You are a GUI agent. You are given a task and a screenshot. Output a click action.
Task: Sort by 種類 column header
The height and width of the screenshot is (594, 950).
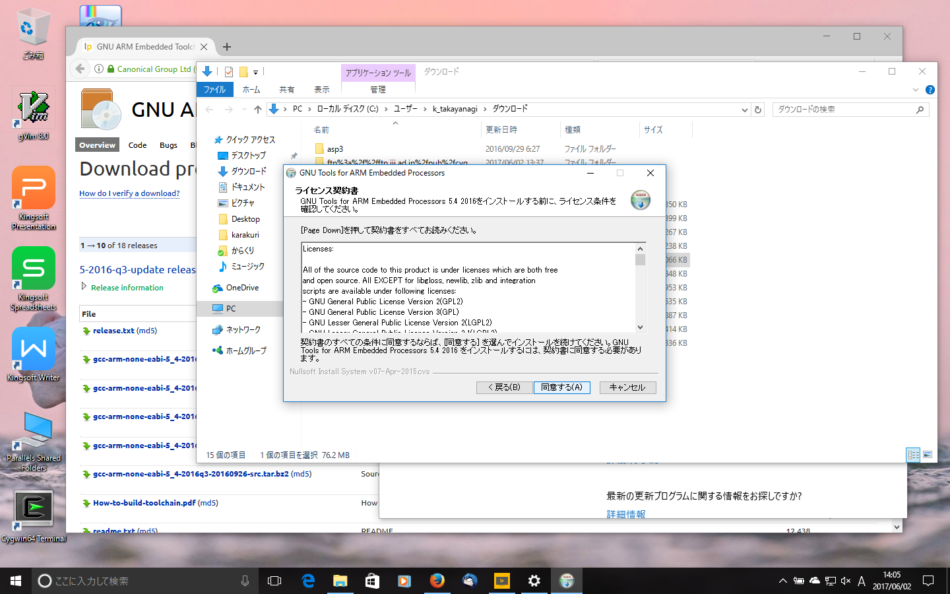[x=573, y=130]
